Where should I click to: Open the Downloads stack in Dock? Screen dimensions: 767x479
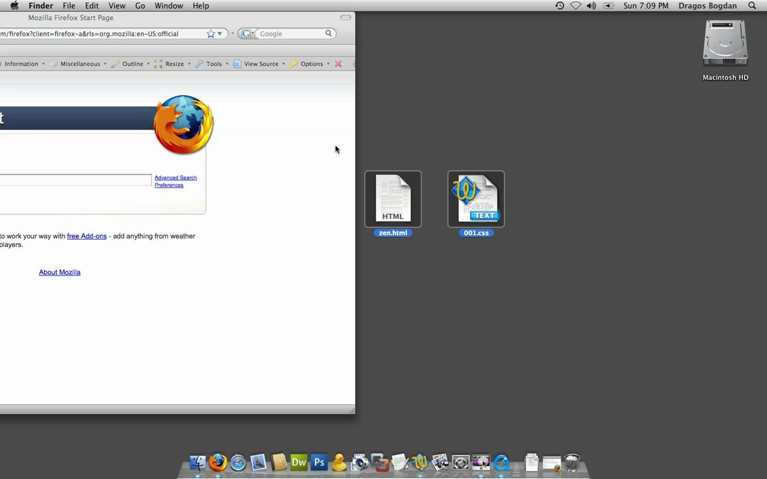[552, 463]
